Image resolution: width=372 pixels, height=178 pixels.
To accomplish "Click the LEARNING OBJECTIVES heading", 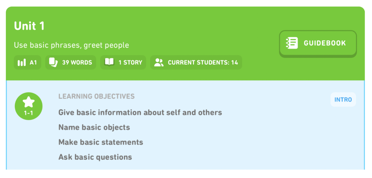I will coord(96,96).
